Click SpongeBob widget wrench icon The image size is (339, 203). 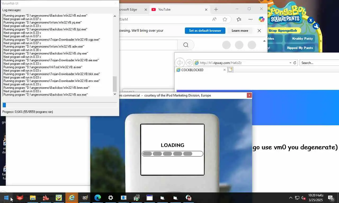(x=316, y=26)
